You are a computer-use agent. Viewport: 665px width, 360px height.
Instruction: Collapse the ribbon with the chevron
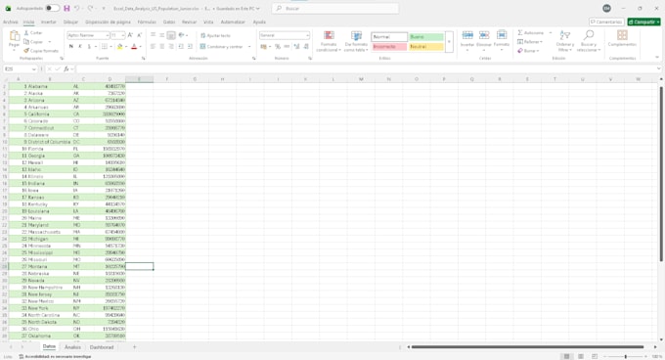tap(657, 58)
